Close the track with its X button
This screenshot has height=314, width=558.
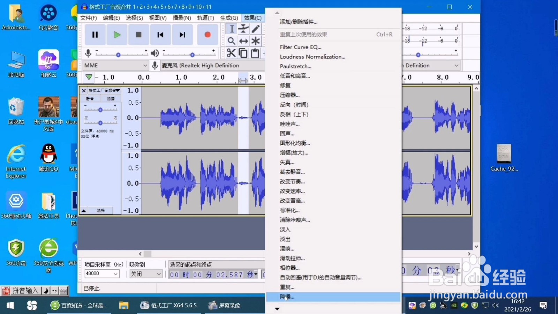click(84, 90)
